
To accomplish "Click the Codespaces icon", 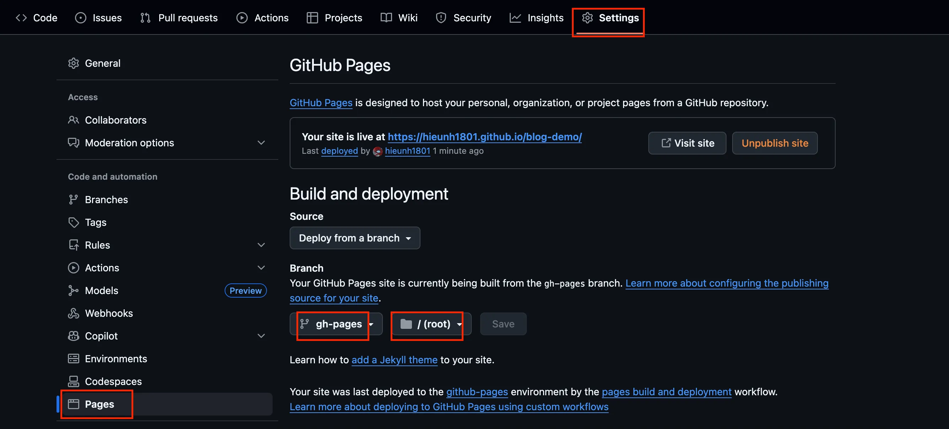I will click(x=73, y=381).
